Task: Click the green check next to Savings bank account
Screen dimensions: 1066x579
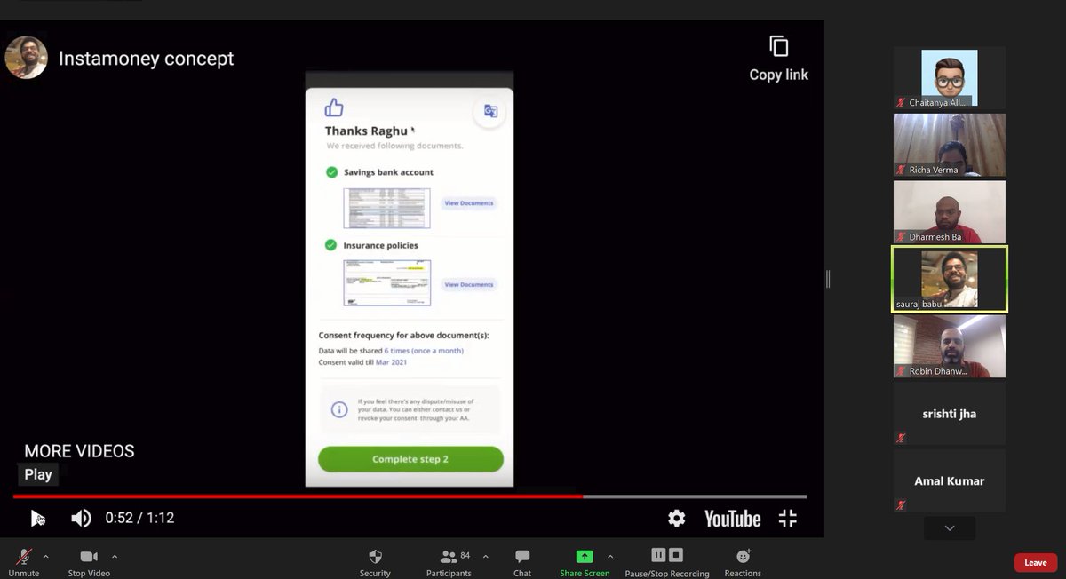Action: point(331,172)
